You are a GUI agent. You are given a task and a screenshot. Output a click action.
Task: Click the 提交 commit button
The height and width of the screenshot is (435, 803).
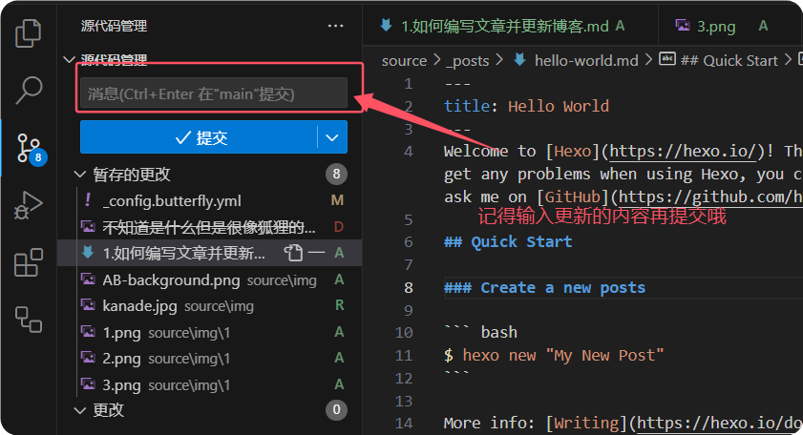coord(199,137)
